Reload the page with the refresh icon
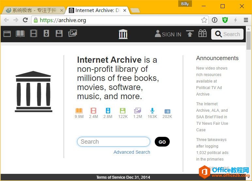 click(25, 20)
